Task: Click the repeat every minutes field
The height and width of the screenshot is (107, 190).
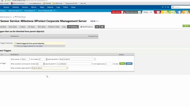Action: (109, 64)
